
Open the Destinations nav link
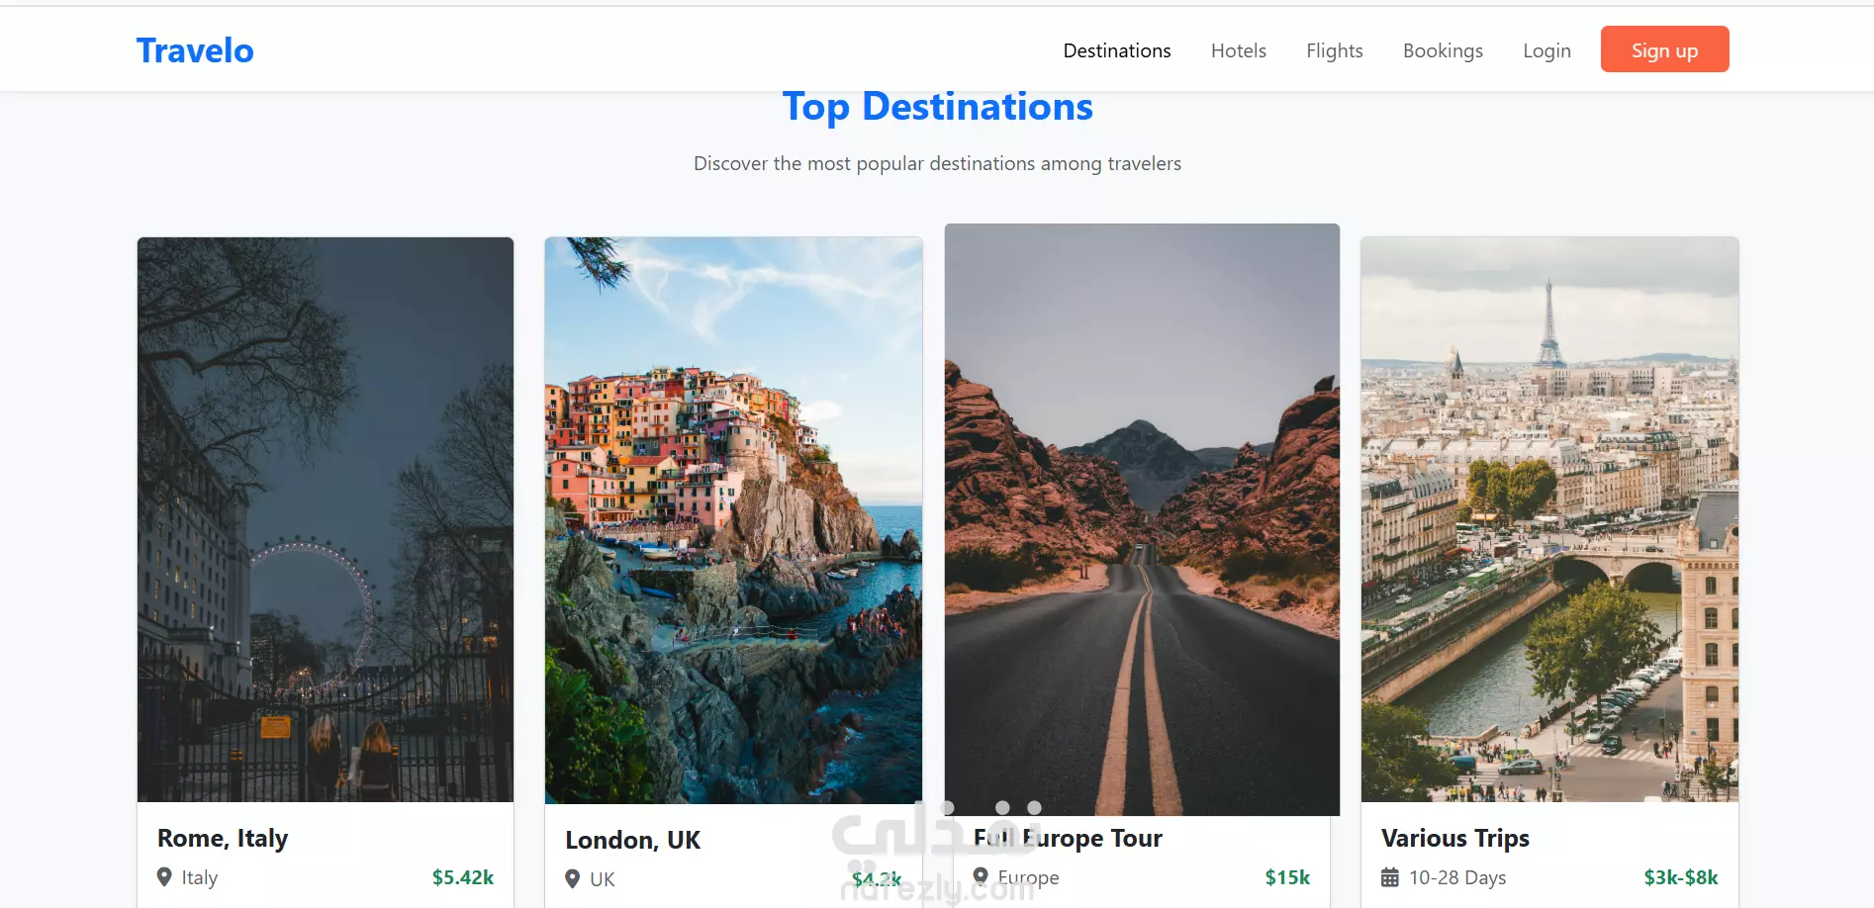click(1117, 50)
